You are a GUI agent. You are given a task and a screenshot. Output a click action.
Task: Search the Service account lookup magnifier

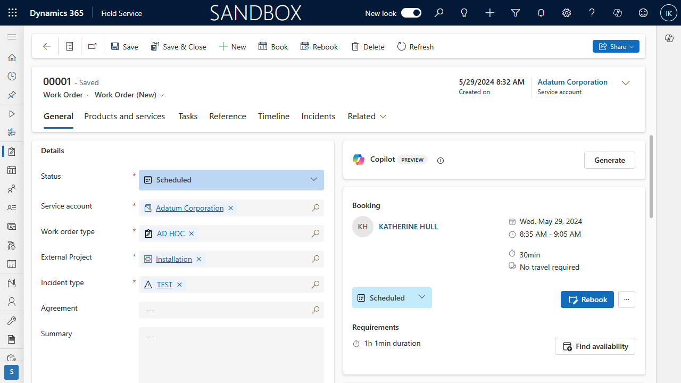click(315, 208)
